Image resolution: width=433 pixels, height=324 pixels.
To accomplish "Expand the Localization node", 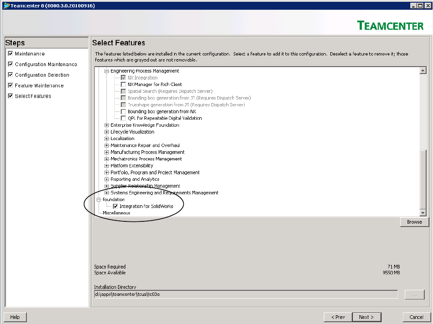I will pyautogui.click(x=106, y=139).
